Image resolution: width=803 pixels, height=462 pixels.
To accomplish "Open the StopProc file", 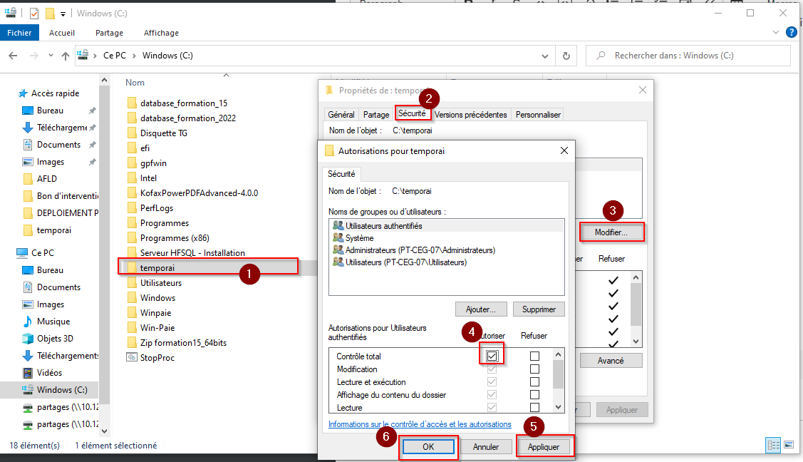I will point(157,358).
